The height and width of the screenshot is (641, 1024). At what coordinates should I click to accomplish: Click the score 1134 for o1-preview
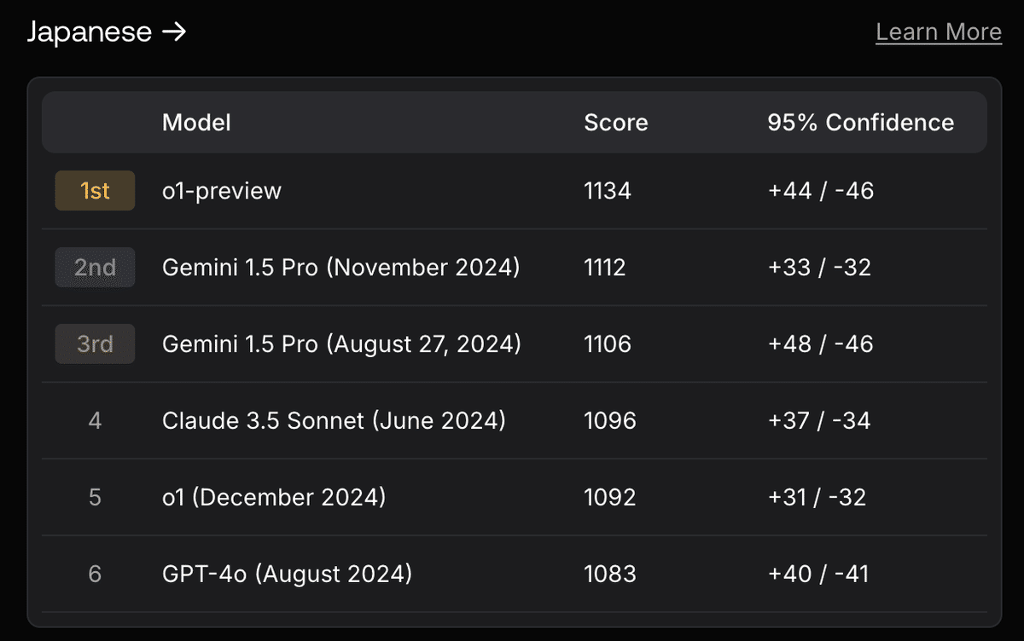click(x=608, y=191)
